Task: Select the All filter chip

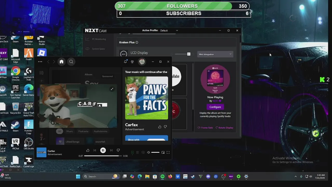Action: [x=59, y=131]
